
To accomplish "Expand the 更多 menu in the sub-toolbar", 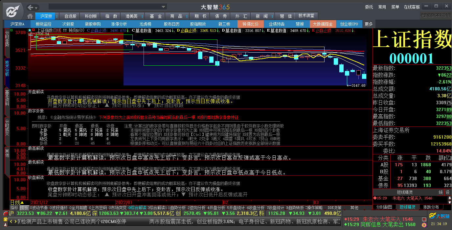I will click(x=368, y=24).
